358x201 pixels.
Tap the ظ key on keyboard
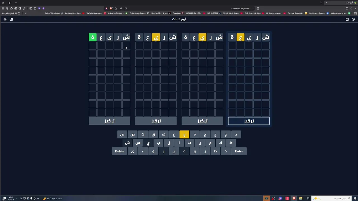click(x=215, y=151)
